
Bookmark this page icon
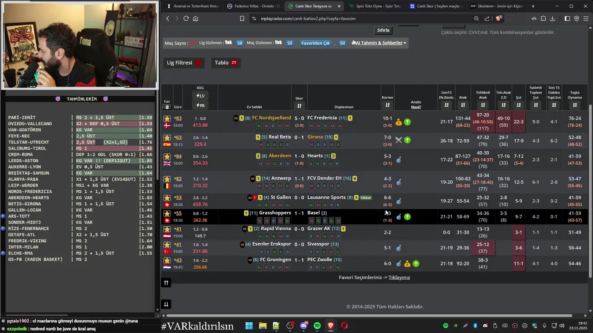point(242,18)
